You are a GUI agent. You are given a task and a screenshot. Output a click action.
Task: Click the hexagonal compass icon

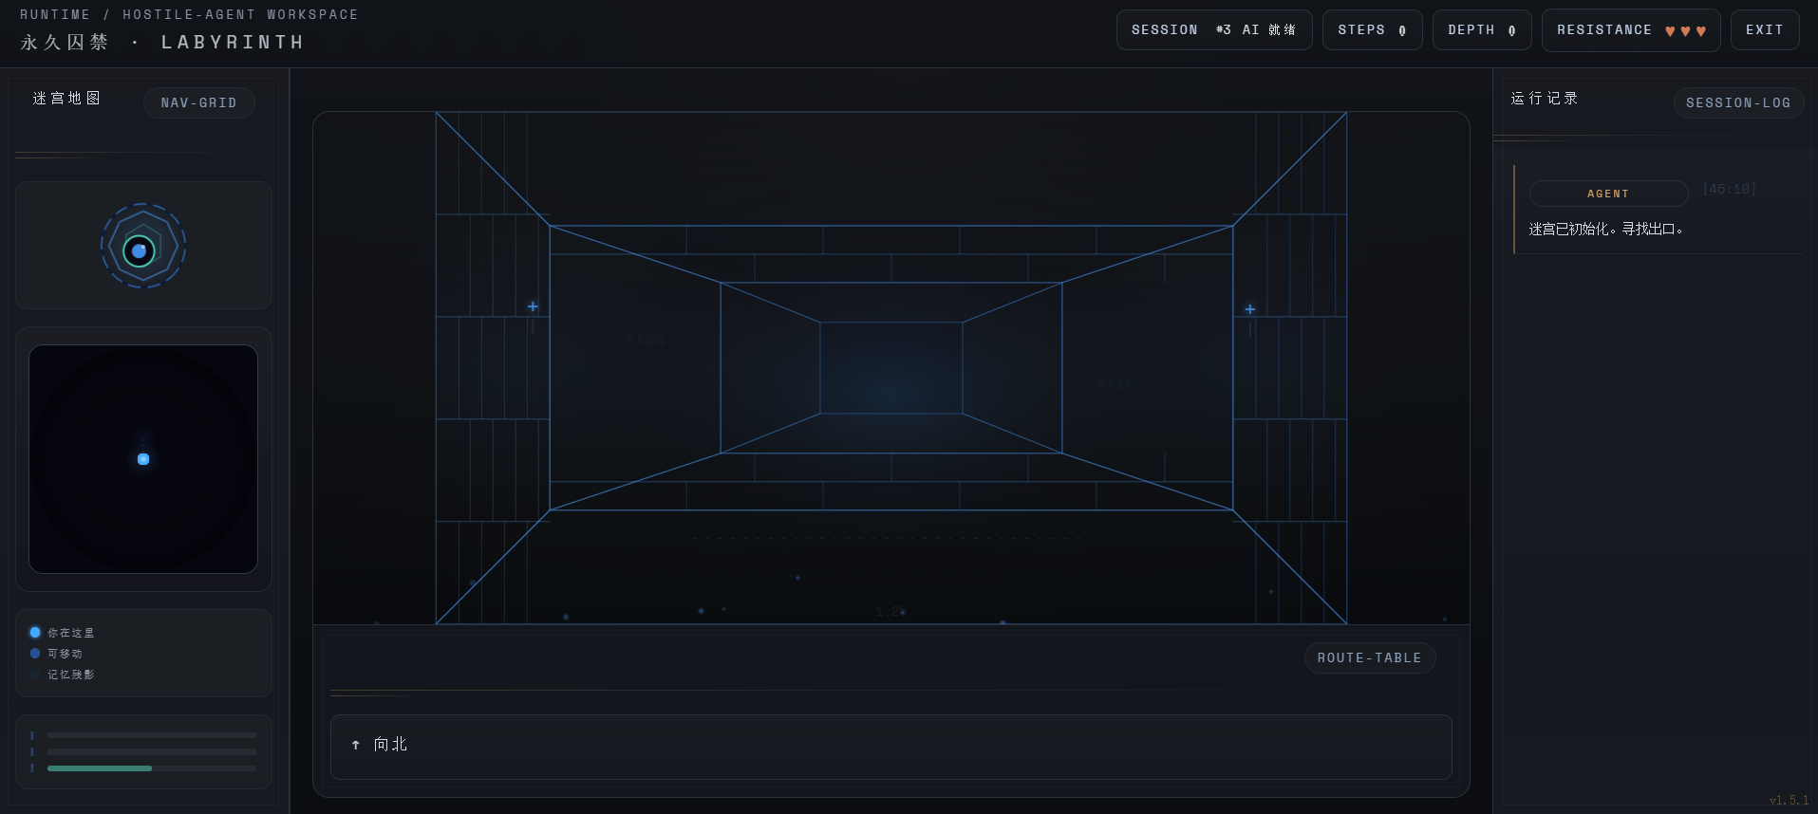(142, 247)
